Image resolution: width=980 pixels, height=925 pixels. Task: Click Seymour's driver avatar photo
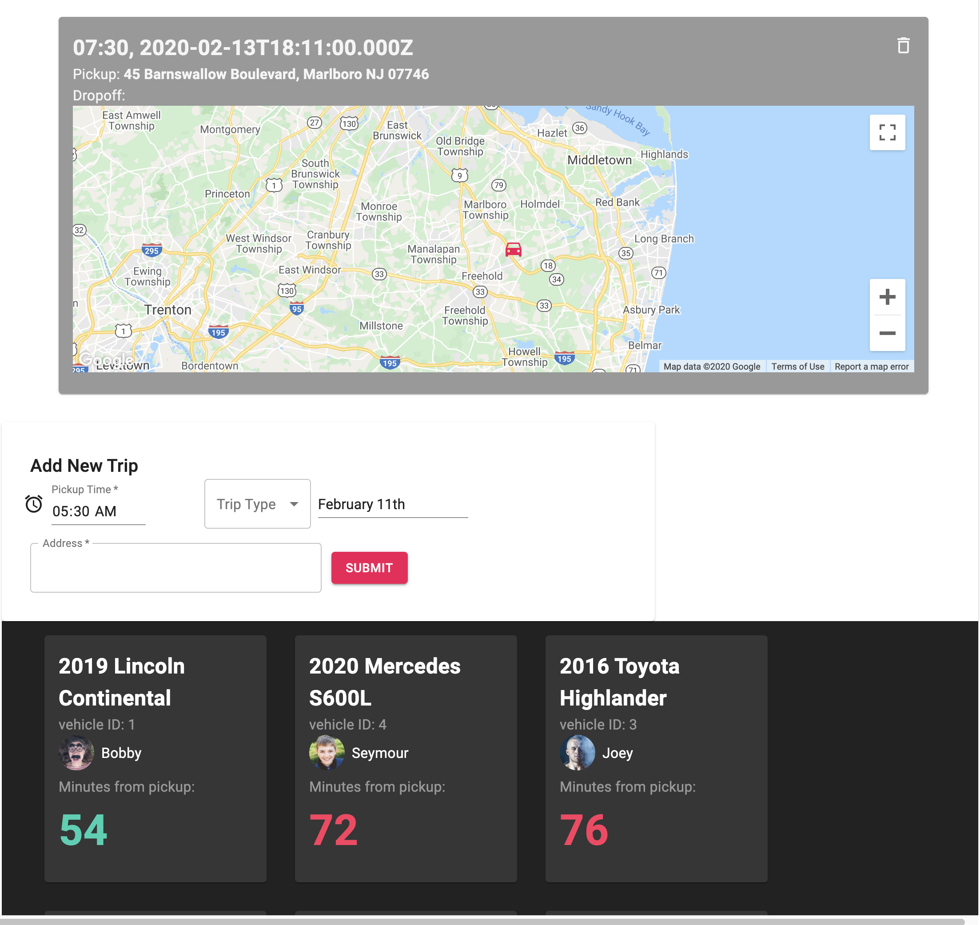coord(327,753)
